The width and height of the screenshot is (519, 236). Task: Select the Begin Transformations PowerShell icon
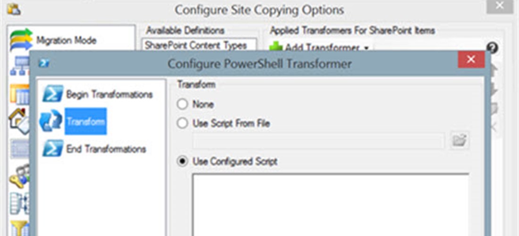point(53,94)
